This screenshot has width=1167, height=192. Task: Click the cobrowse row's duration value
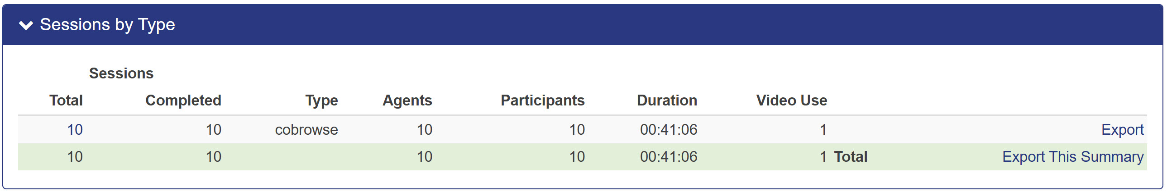668,130
